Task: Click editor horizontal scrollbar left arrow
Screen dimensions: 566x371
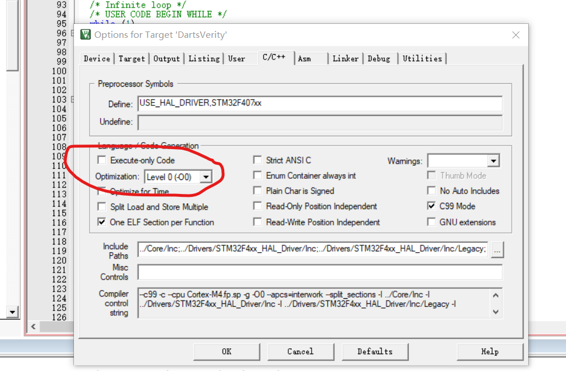Action: 33,327
